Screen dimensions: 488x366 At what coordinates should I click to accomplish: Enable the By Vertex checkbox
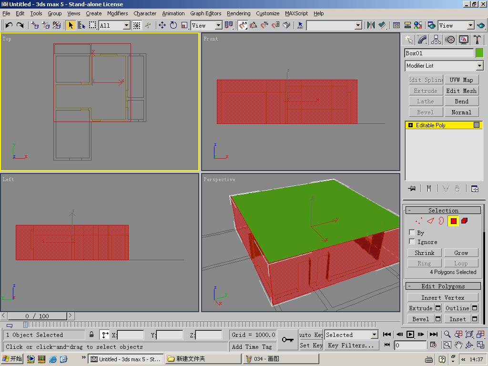tap(412, 232)
